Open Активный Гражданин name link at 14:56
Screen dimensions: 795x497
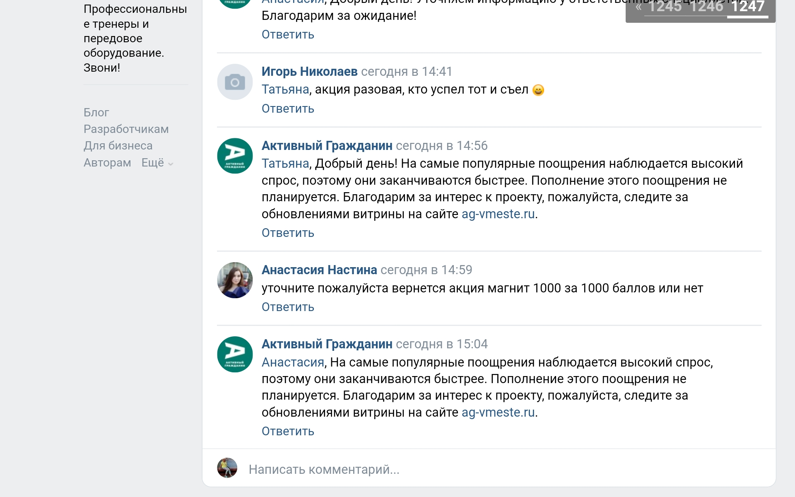(x=327, y=146)
